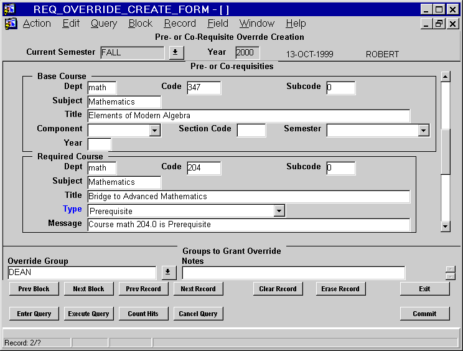Open the Help menu
The width and height of the screenshot is (463, 351).
click(296, 23)
